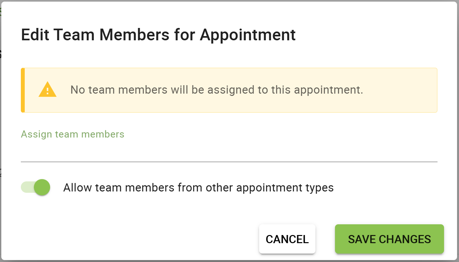Click the yellow accent bar on the warning banner
Screen dimensions: 459x262
pos(22,90)
